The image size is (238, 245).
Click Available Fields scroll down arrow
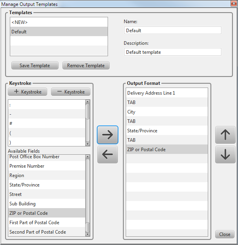click(x=88, y=234)
